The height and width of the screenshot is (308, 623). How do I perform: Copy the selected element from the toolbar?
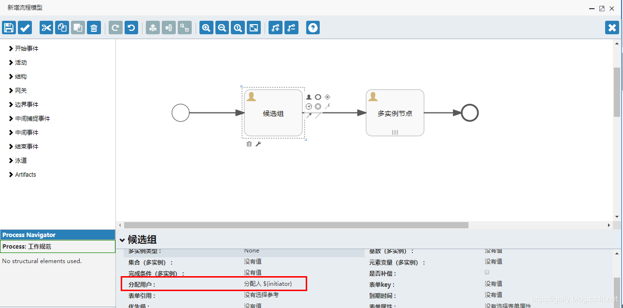click(62, 28)
